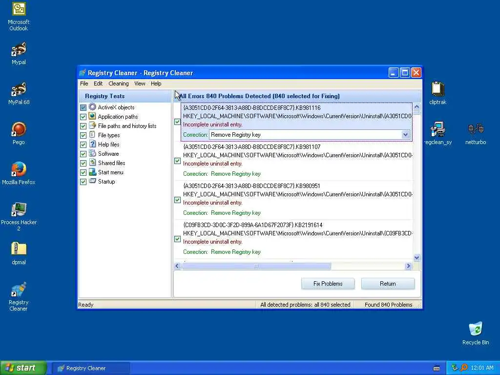Click the vertical scrollbar thumb in results
Screen dimensions: 500x375
(417, 113)
